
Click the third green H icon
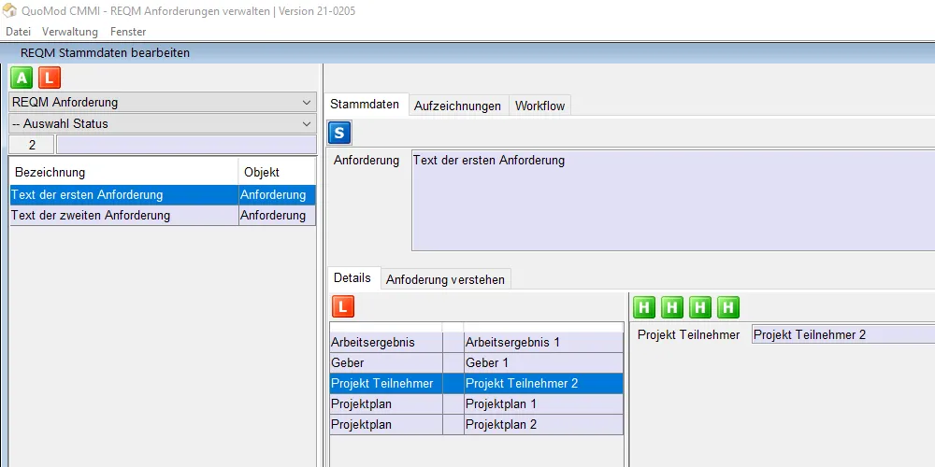click(x=700, y=306)
